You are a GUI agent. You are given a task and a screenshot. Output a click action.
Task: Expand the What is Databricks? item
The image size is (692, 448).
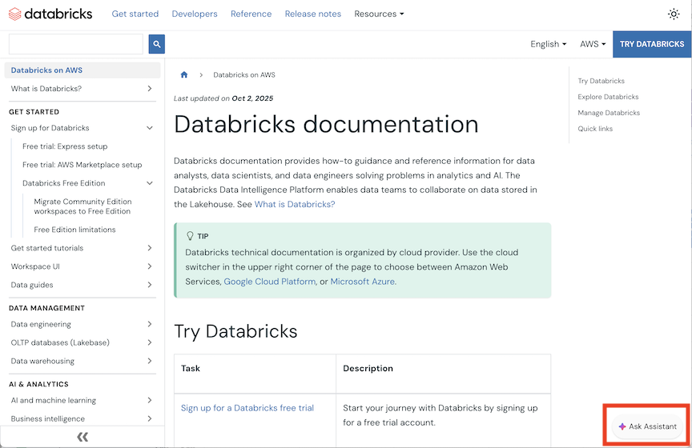(150, 89)
